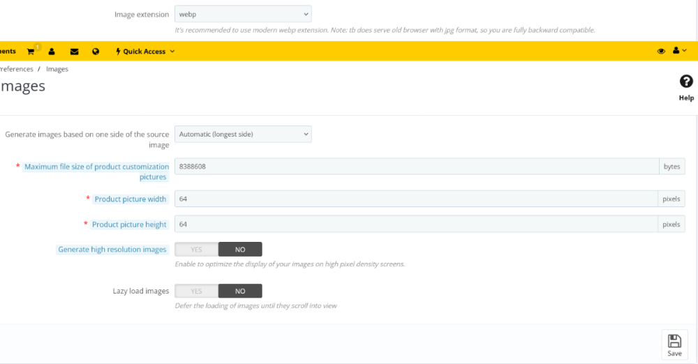Image resolution: width=698 pixels, height=364 pixels.
Task: Expand the Automatic (longest side) dropdown
Action: pyautogui.click(x=242, y=134)
